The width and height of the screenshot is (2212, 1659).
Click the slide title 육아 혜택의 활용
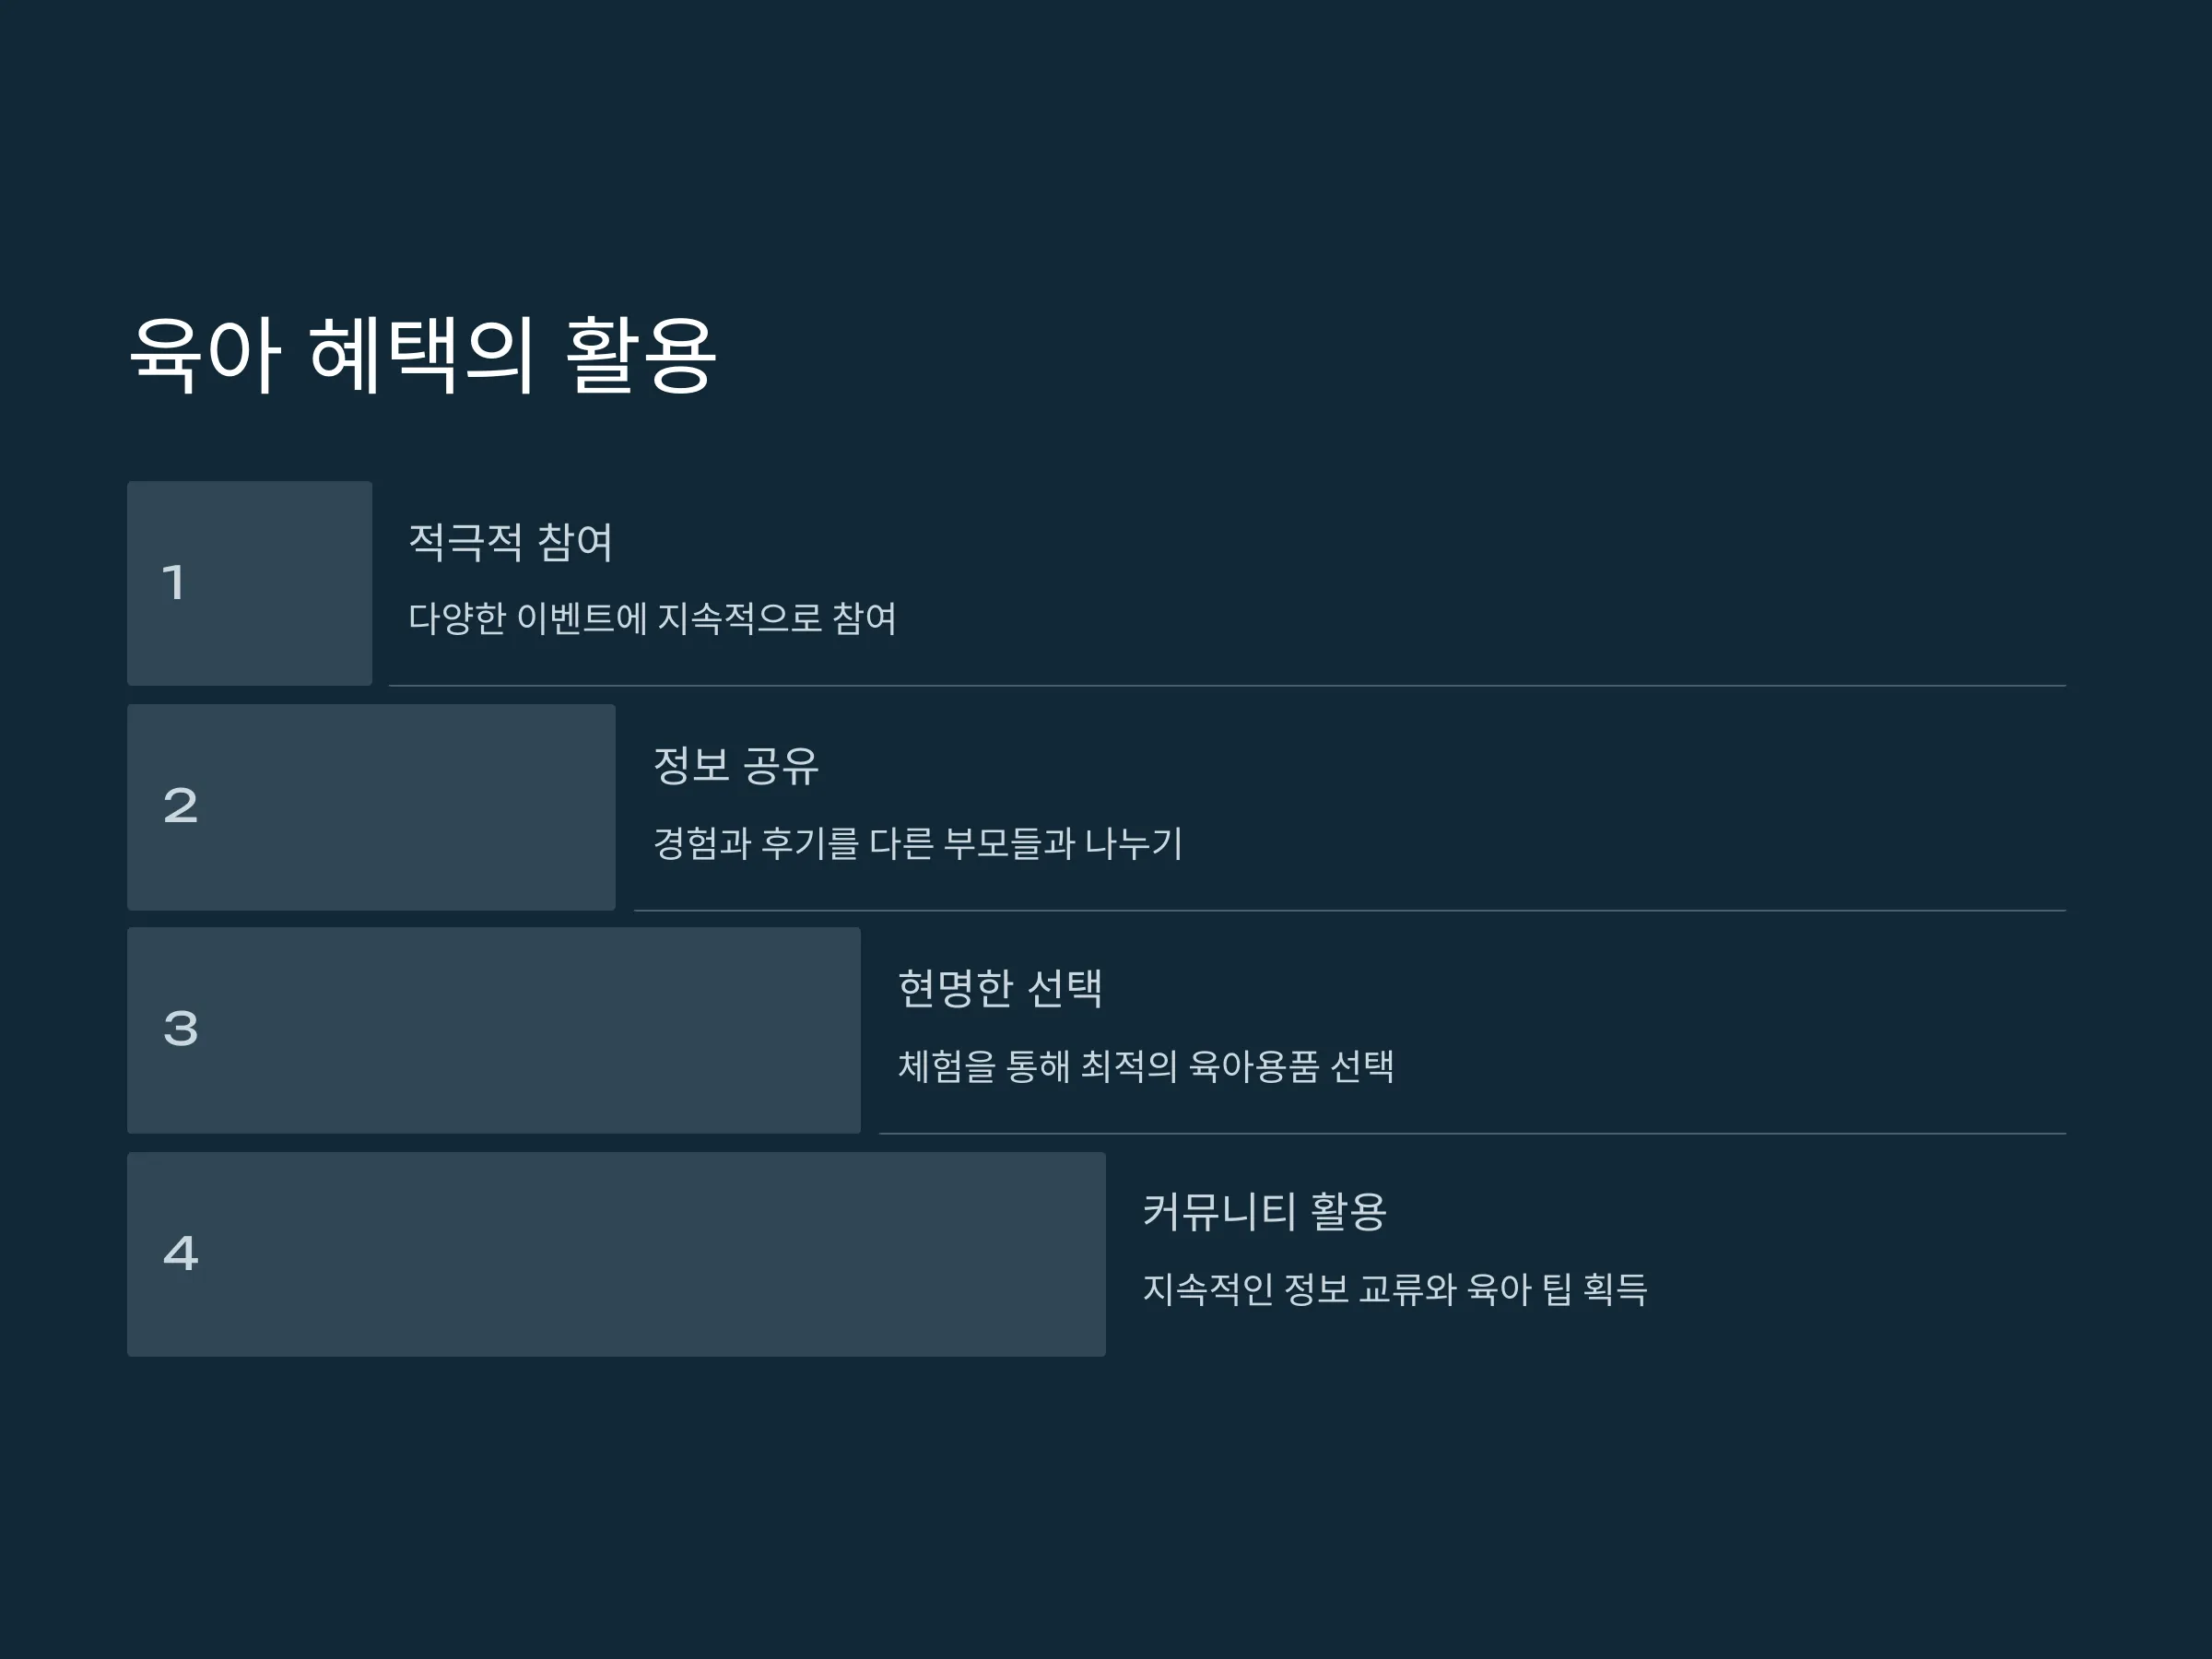point(423,354)
